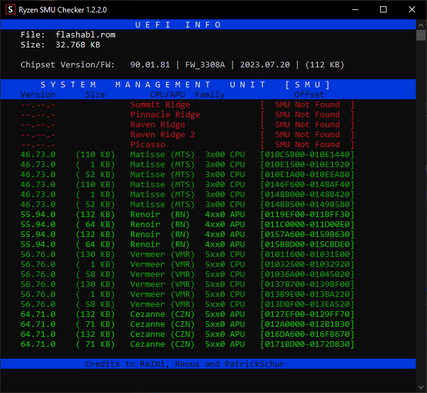Minimize the Ryzen SMU Checker window
The image size is (427, 393).
pos(355,9)
